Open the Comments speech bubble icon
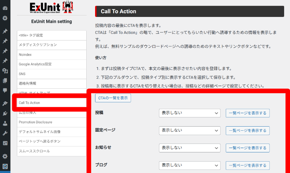 (5, 91)
